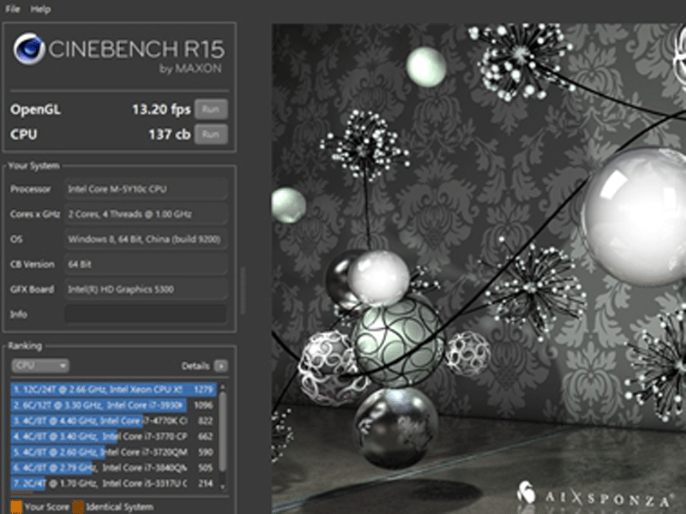Click the Identical System brown legend swatch
This screenshot has width=686, height=514.
(78, 507)
